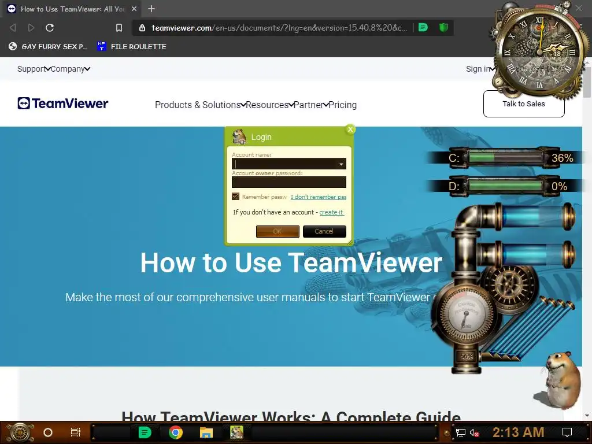Expand the Company menu
Screen dimensions: 592x444
[71, 69]
